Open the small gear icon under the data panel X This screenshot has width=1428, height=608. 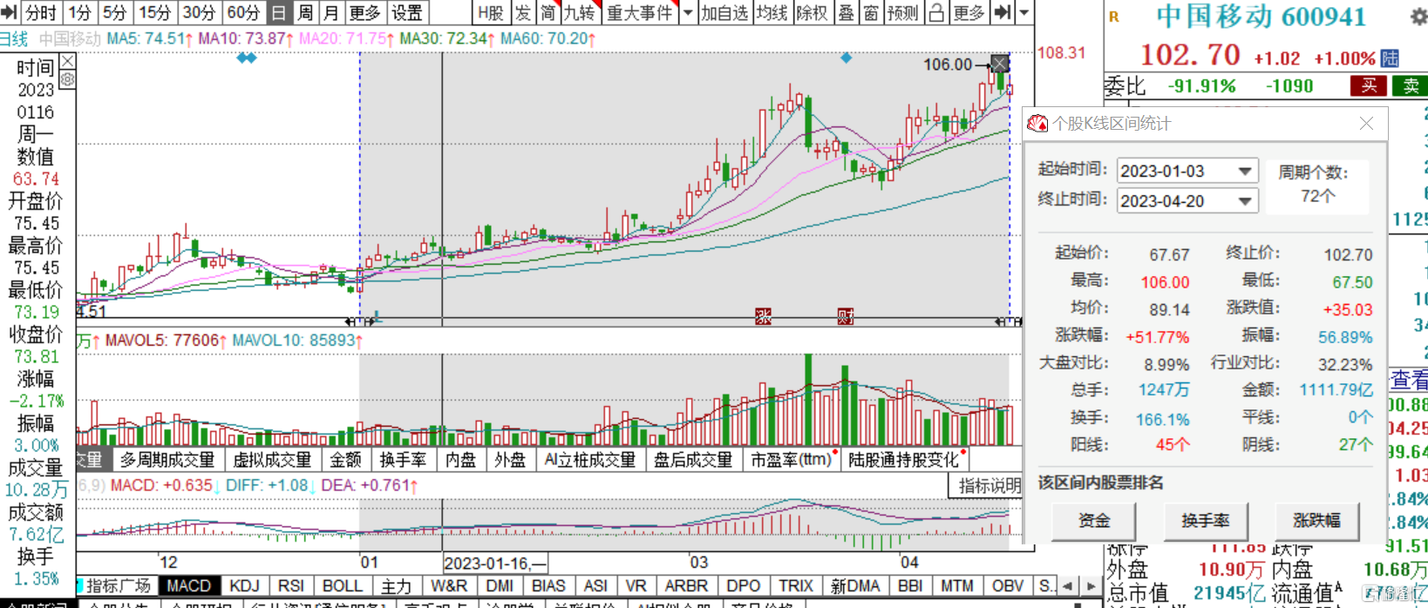(x=67, y=79)
